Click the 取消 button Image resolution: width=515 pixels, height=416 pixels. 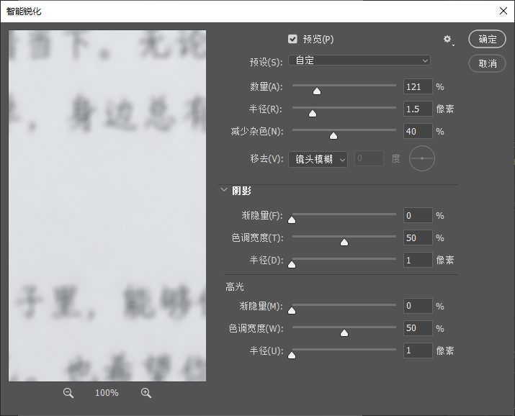pos(487,63)
